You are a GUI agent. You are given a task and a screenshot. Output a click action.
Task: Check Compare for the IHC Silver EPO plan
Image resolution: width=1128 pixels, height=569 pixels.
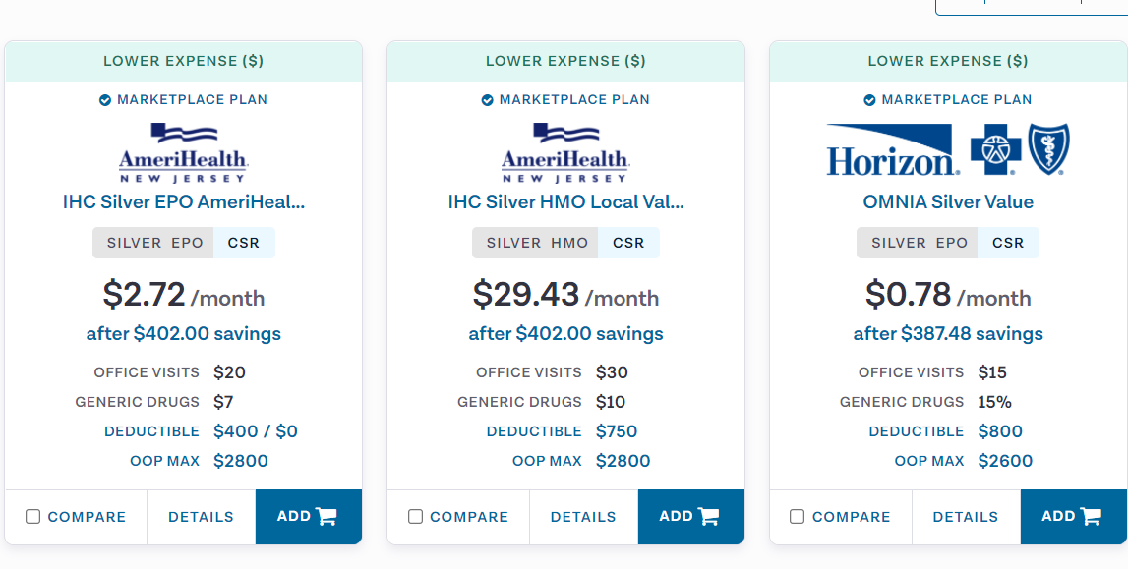tap(33, 517)
